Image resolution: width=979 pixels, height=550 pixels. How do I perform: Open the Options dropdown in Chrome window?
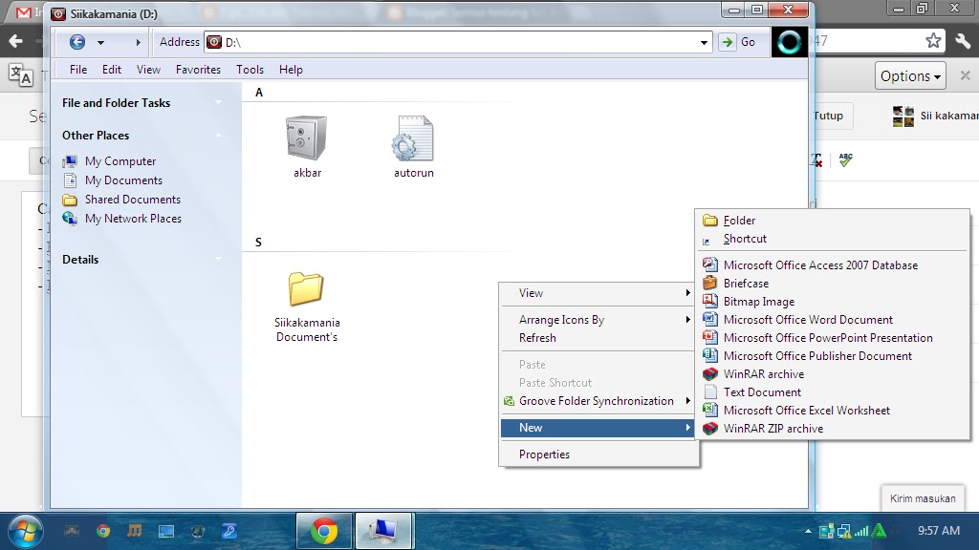pyautogui.click(x=910, y=76)
